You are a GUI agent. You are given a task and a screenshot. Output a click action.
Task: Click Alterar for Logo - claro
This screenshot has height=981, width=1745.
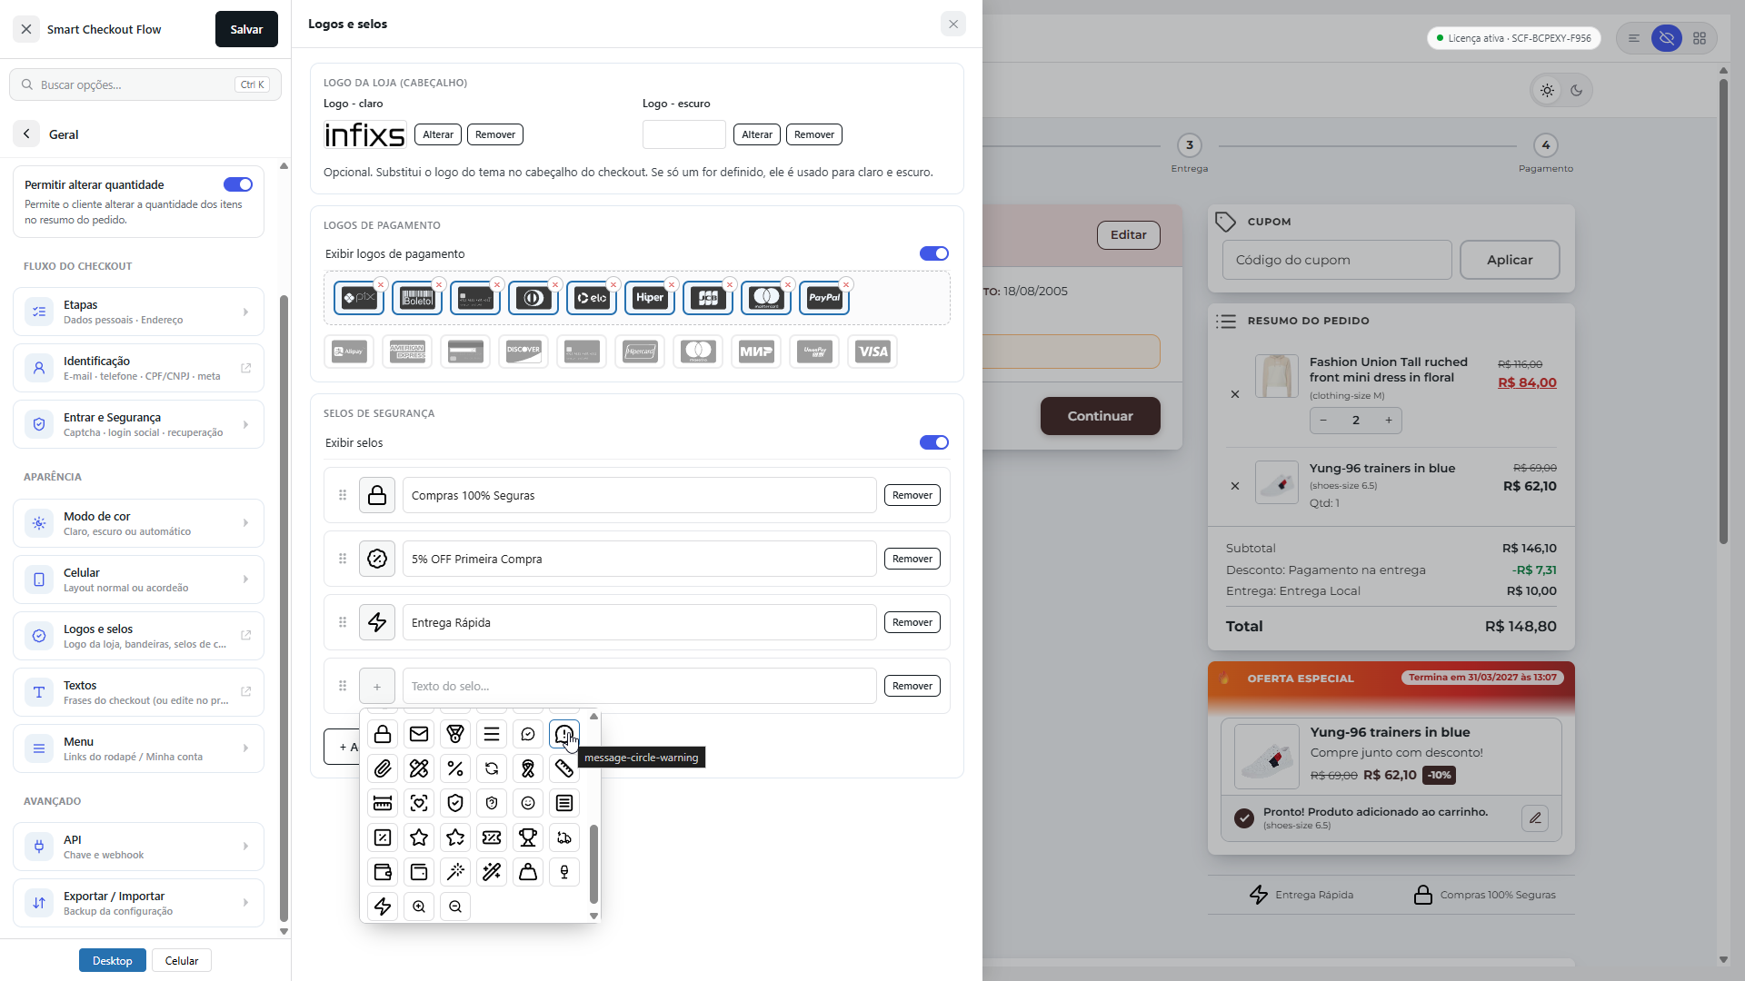[x=438, y=134]
